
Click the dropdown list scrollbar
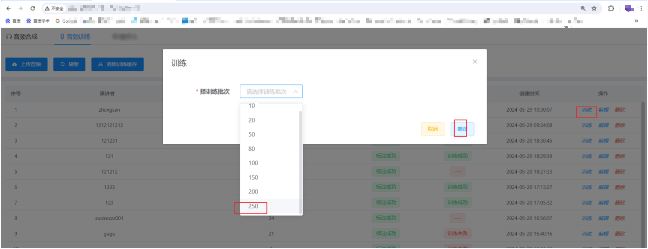[300, 162]
